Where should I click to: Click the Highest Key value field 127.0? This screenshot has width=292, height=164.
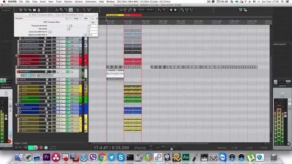(92, 35)
